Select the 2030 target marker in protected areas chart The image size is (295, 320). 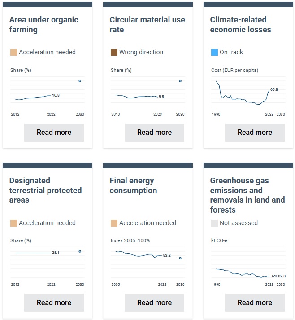point(80,251)
